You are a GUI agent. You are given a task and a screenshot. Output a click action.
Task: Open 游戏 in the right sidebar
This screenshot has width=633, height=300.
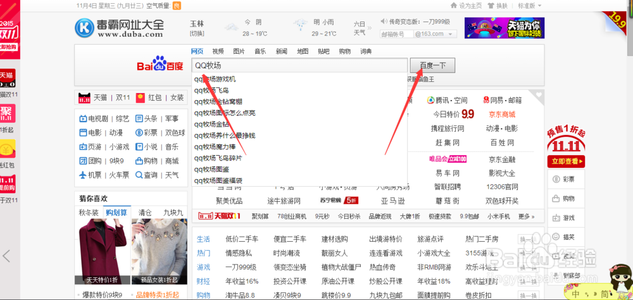pyautogui.click(x=566, y=218)
